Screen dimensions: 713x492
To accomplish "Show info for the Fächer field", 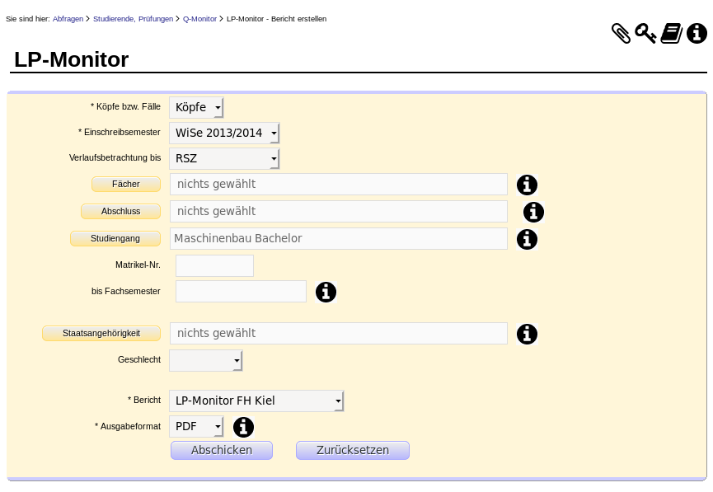I will [x=527, y=185].
